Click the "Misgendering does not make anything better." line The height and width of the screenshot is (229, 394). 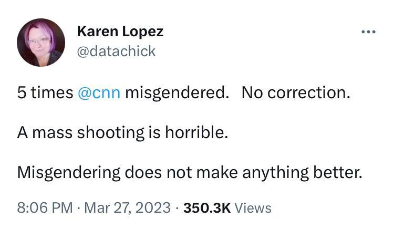tap(190, 172)
